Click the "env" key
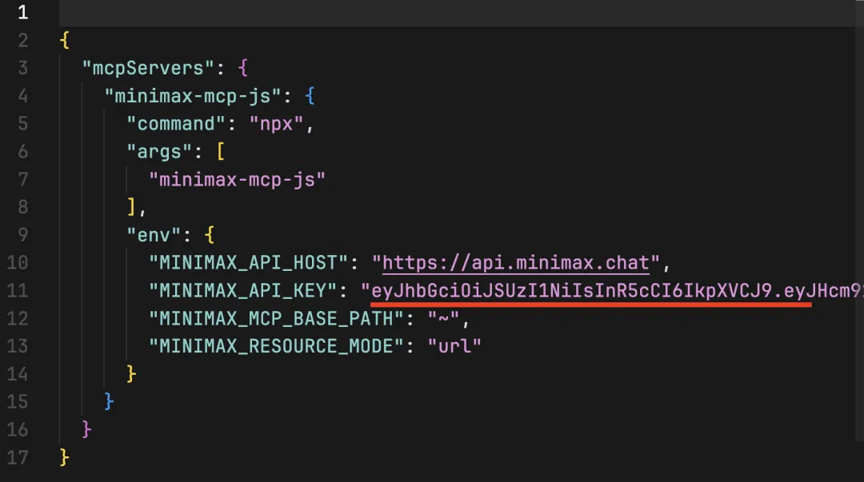864x482 pixels. coord(154,235)
